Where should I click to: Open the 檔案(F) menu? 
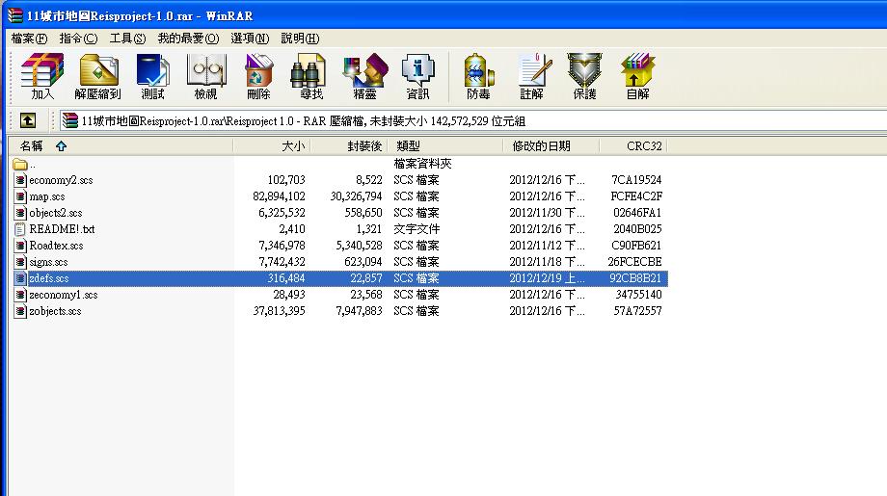(30, 39)
